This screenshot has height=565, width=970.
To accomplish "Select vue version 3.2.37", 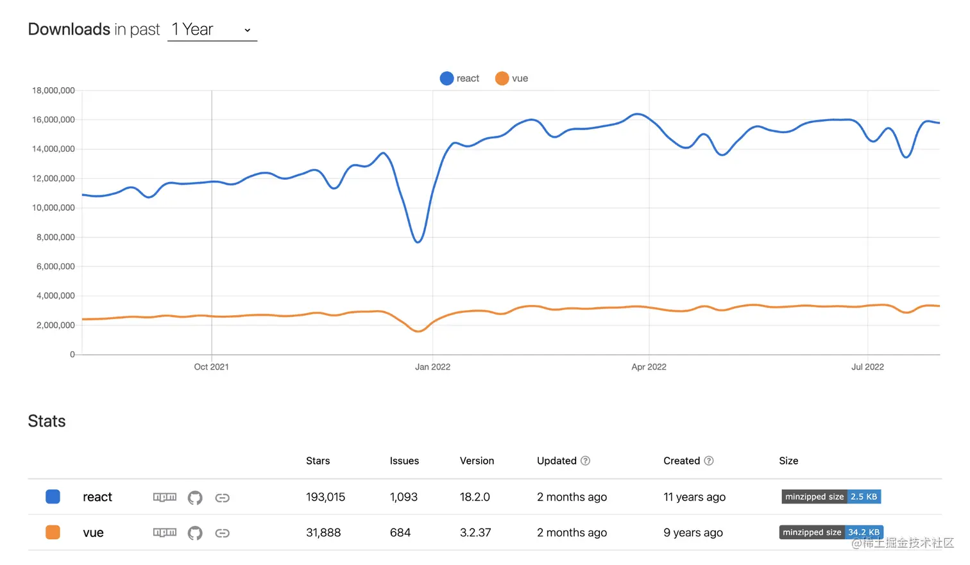I will click(475, 533).
